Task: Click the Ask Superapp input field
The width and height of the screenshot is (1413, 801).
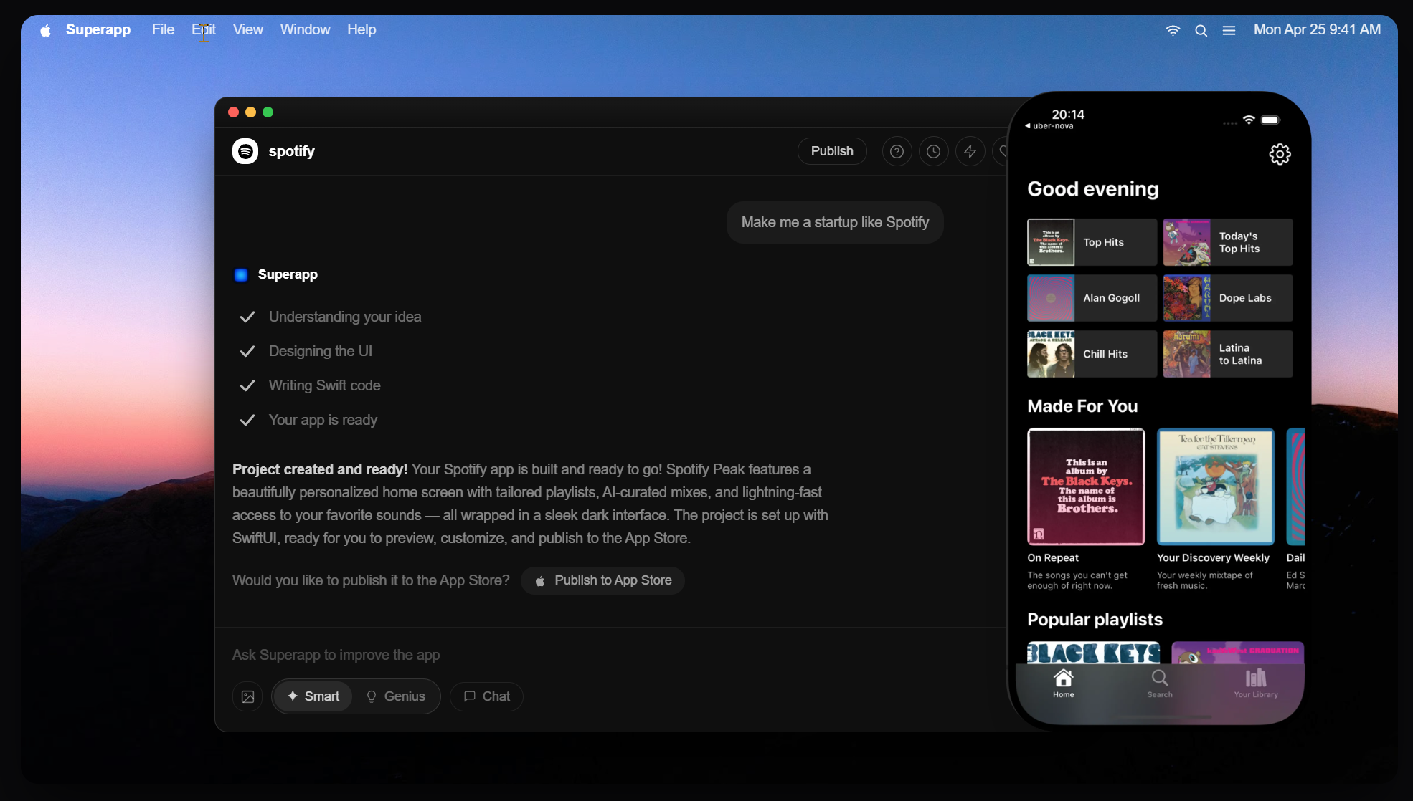Action: click(x=610, y=655)
